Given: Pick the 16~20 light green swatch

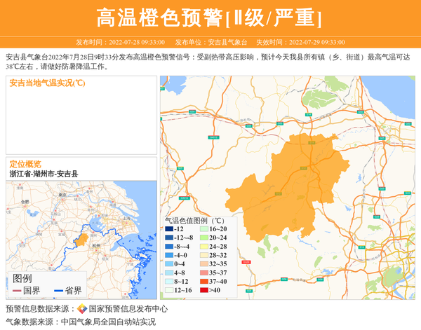Looking at the screenshot, I should (x=203, y=229).
